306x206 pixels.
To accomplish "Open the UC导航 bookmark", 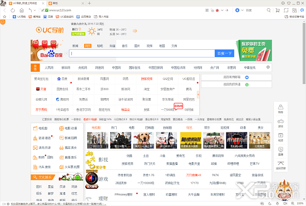I will 19,17.
